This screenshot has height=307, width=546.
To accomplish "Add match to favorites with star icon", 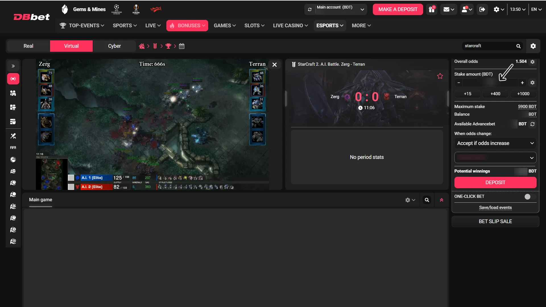I will pyautogui.click(x=440, y=76).
